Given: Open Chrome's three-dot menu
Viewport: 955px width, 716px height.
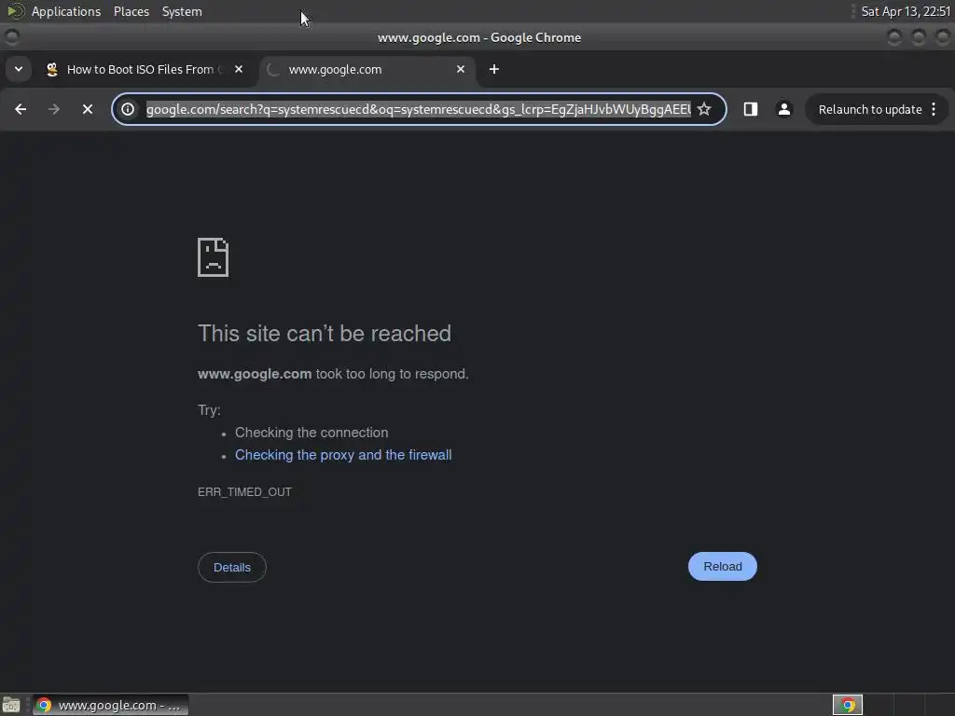Looking at the screenshot, I should coord(934,109).
